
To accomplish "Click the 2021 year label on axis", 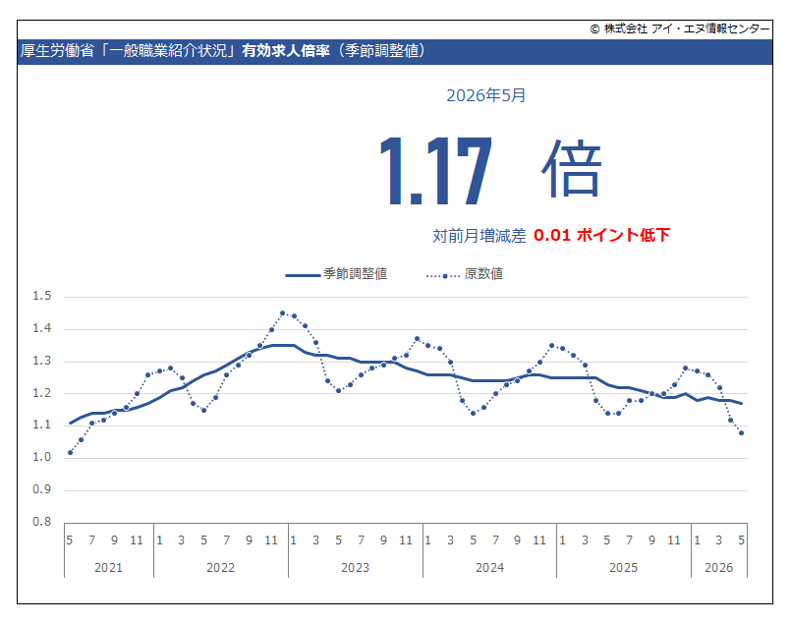I will click(108, 568).
